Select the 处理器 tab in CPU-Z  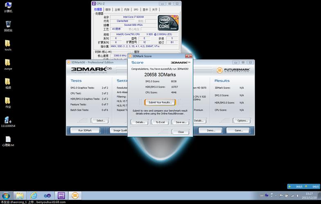[x=98, y=9]
